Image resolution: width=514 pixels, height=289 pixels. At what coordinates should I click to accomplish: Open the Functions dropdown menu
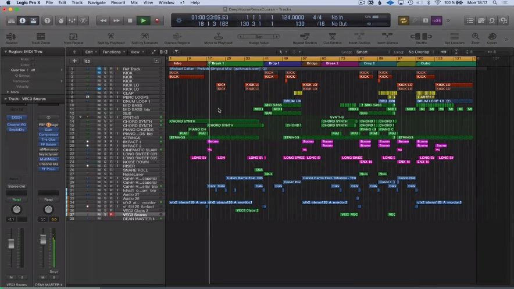113,52
